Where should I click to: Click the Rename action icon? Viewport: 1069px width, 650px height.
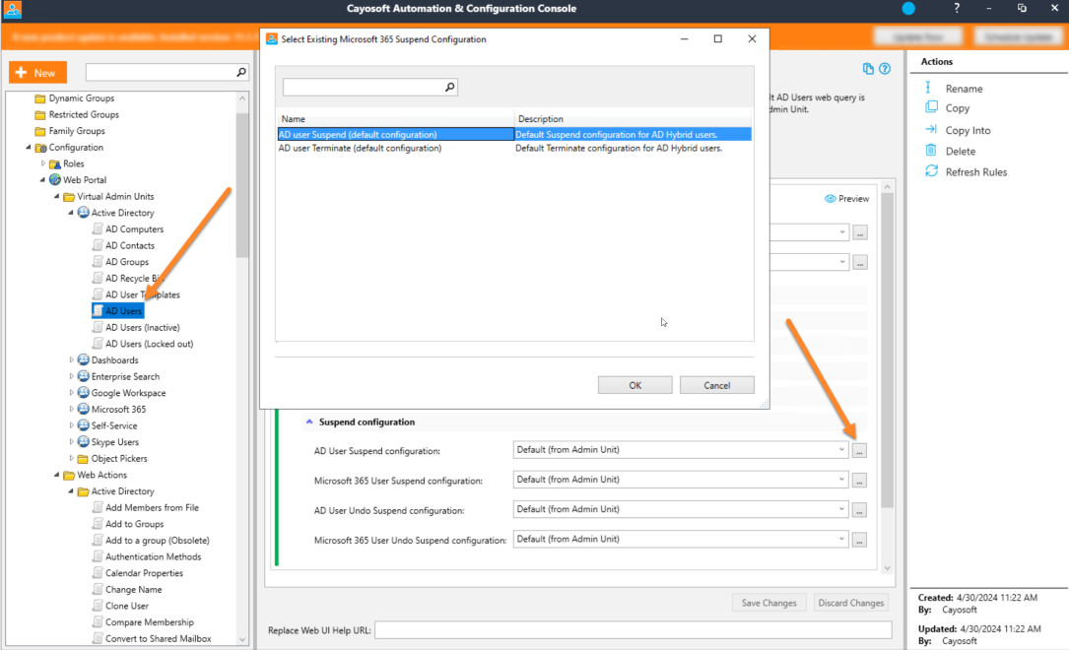pos(928,88)
